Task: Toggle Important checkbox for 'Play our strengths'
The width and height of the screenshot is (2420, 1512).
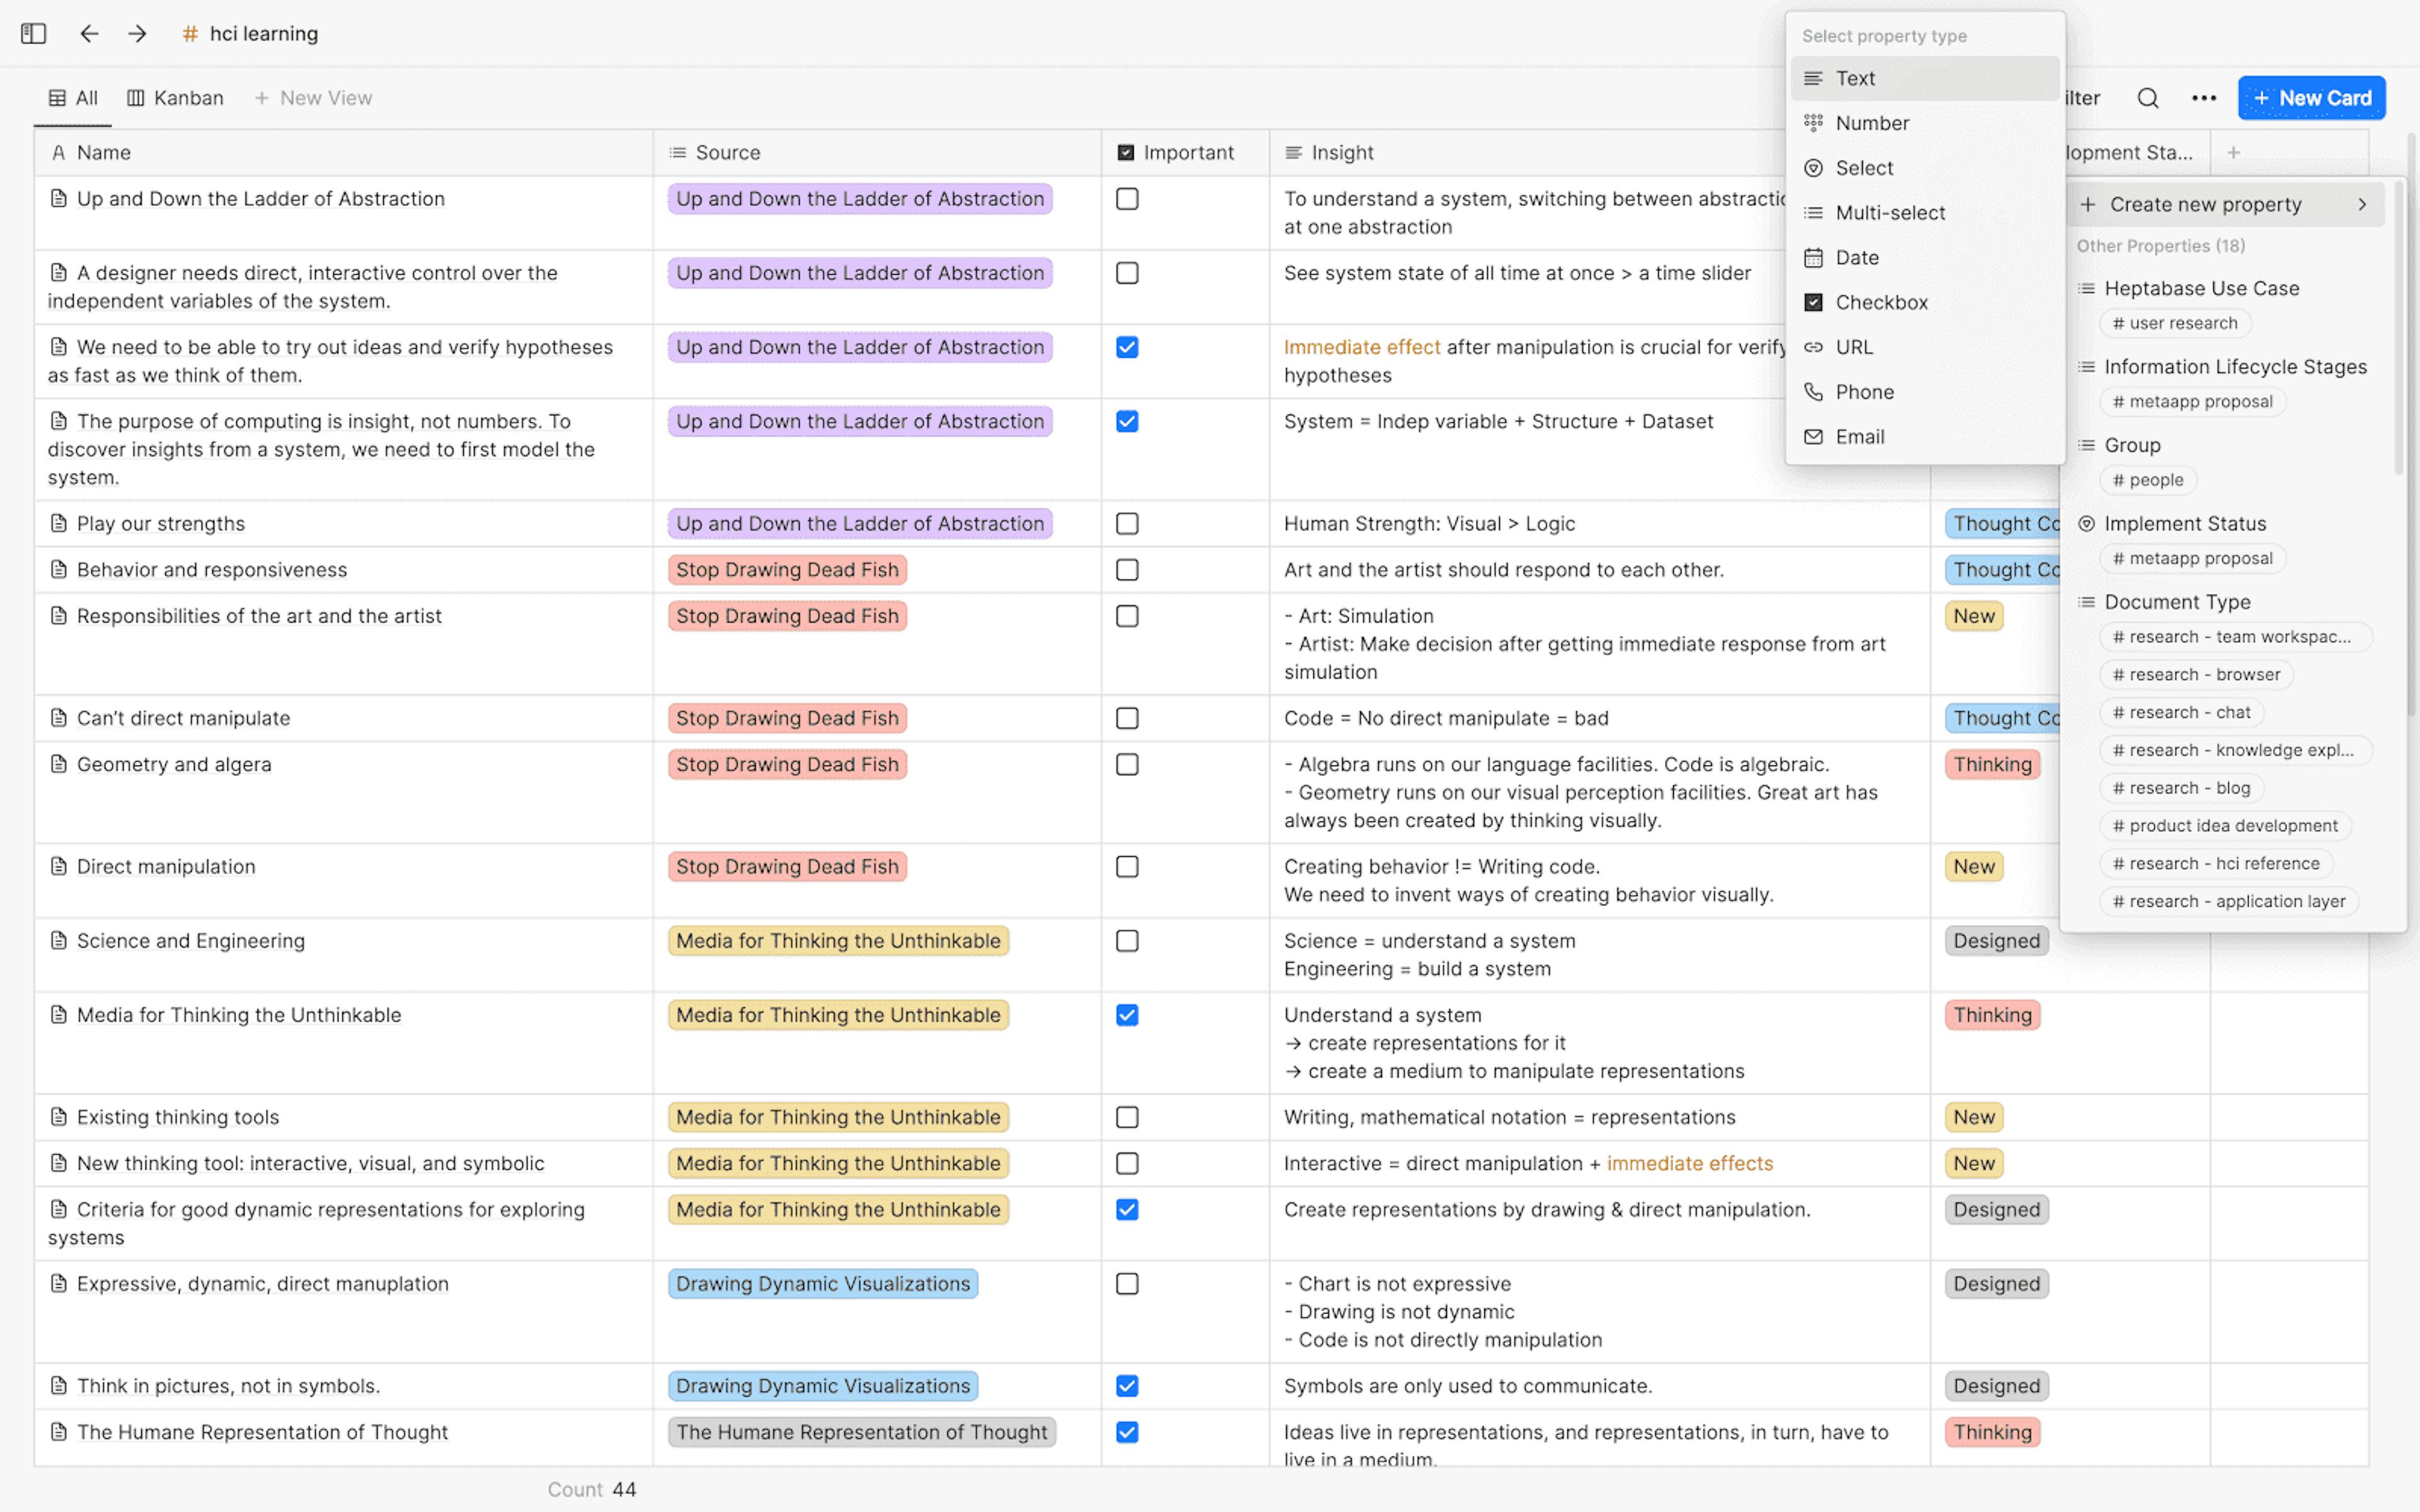Action: point(1127,522)
